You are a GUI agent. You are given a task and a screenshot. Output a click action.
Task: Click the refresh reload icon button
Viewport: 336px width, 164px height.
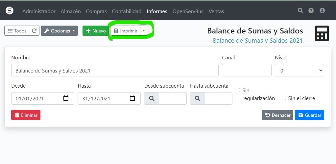tap(34, 31)
